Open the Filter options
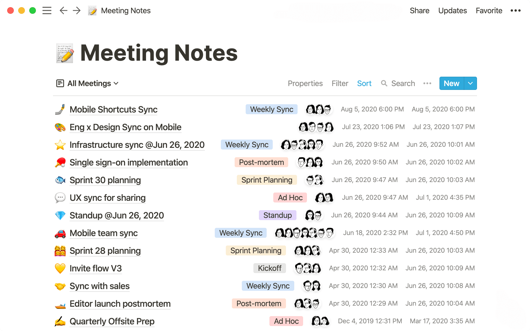530x331 pixels. coord(340,83)
